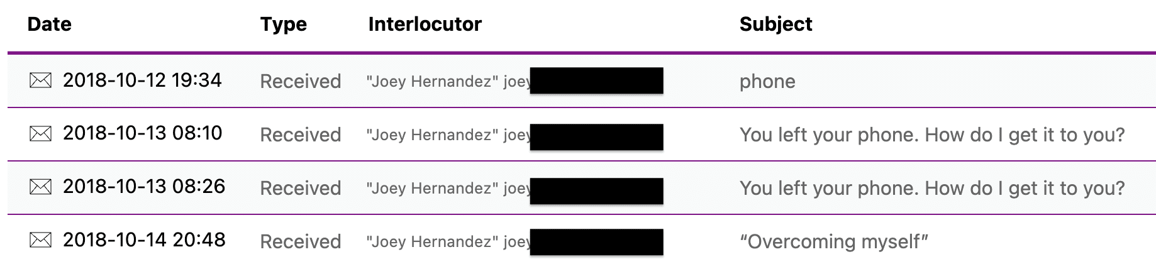1156x269 pixels.
Task: Click the envelope icon for the 2018-10-14 message
Action: pyautogui.click(x=40, y=240)
